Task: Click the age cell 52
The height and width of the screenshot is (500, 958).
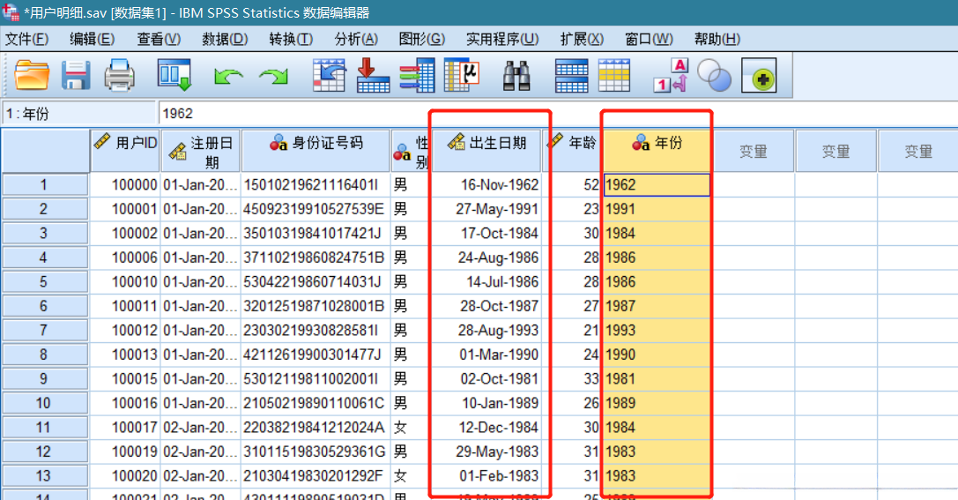Action: click(x=572, y=184)
